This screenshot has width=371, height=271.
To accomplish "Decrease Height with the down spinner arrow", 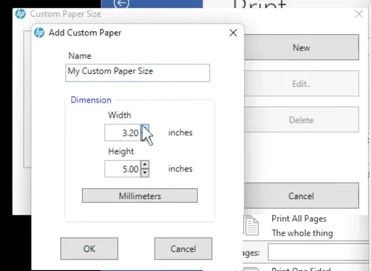I will coord(145,173).
